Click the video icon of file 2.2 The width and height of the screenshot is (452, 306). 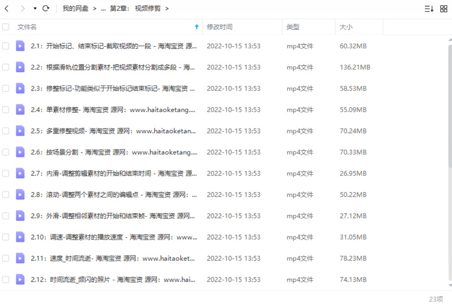pos(20,67)
